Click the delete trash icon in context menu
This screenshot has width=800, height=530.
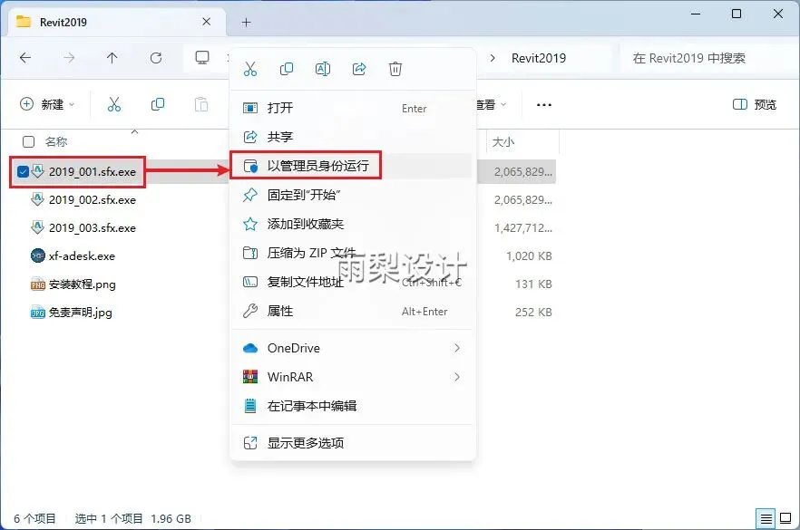pyautogui.click(x=395, y=69)
